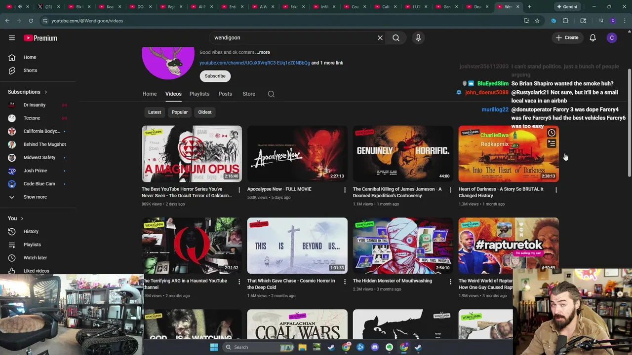The width and height of the screenshot is (632, 355).
Task: Switch to the channel Posts tab
Action: pos(225,94)
